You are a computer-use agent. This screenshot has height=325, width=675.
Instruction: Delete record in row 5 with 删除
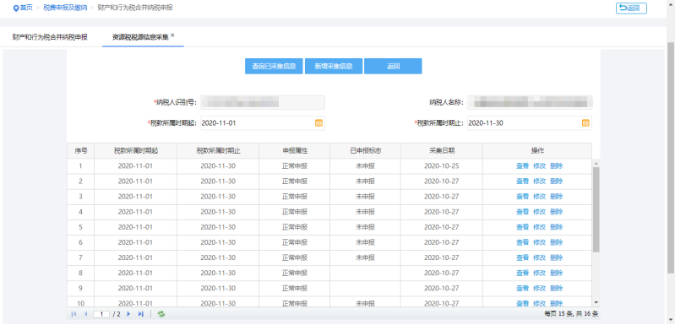[556, 227]
